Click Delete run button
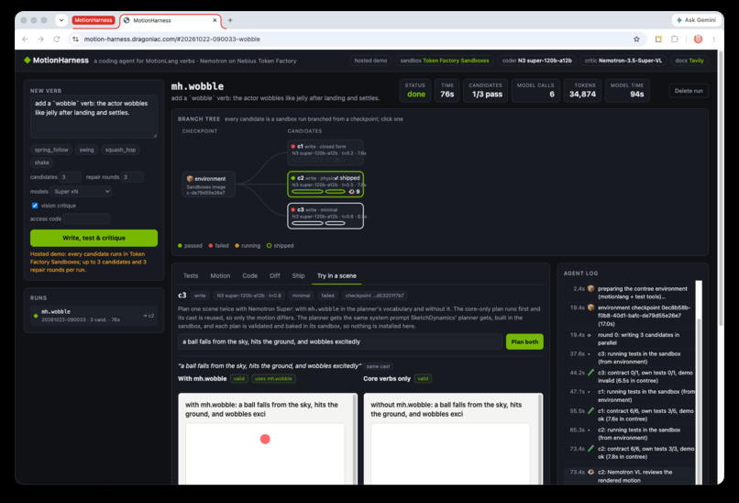Image resolution: width=739 pixels, height=503 pixels. (x=688, y=91)
